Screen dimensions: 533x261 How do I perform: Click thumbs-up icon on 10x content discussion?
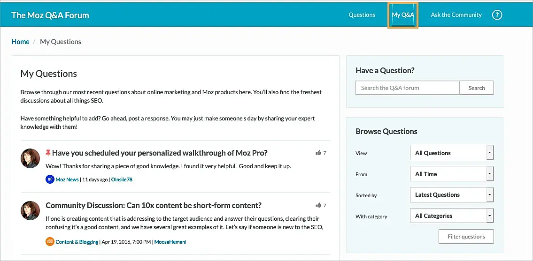(x=318, y=205)
